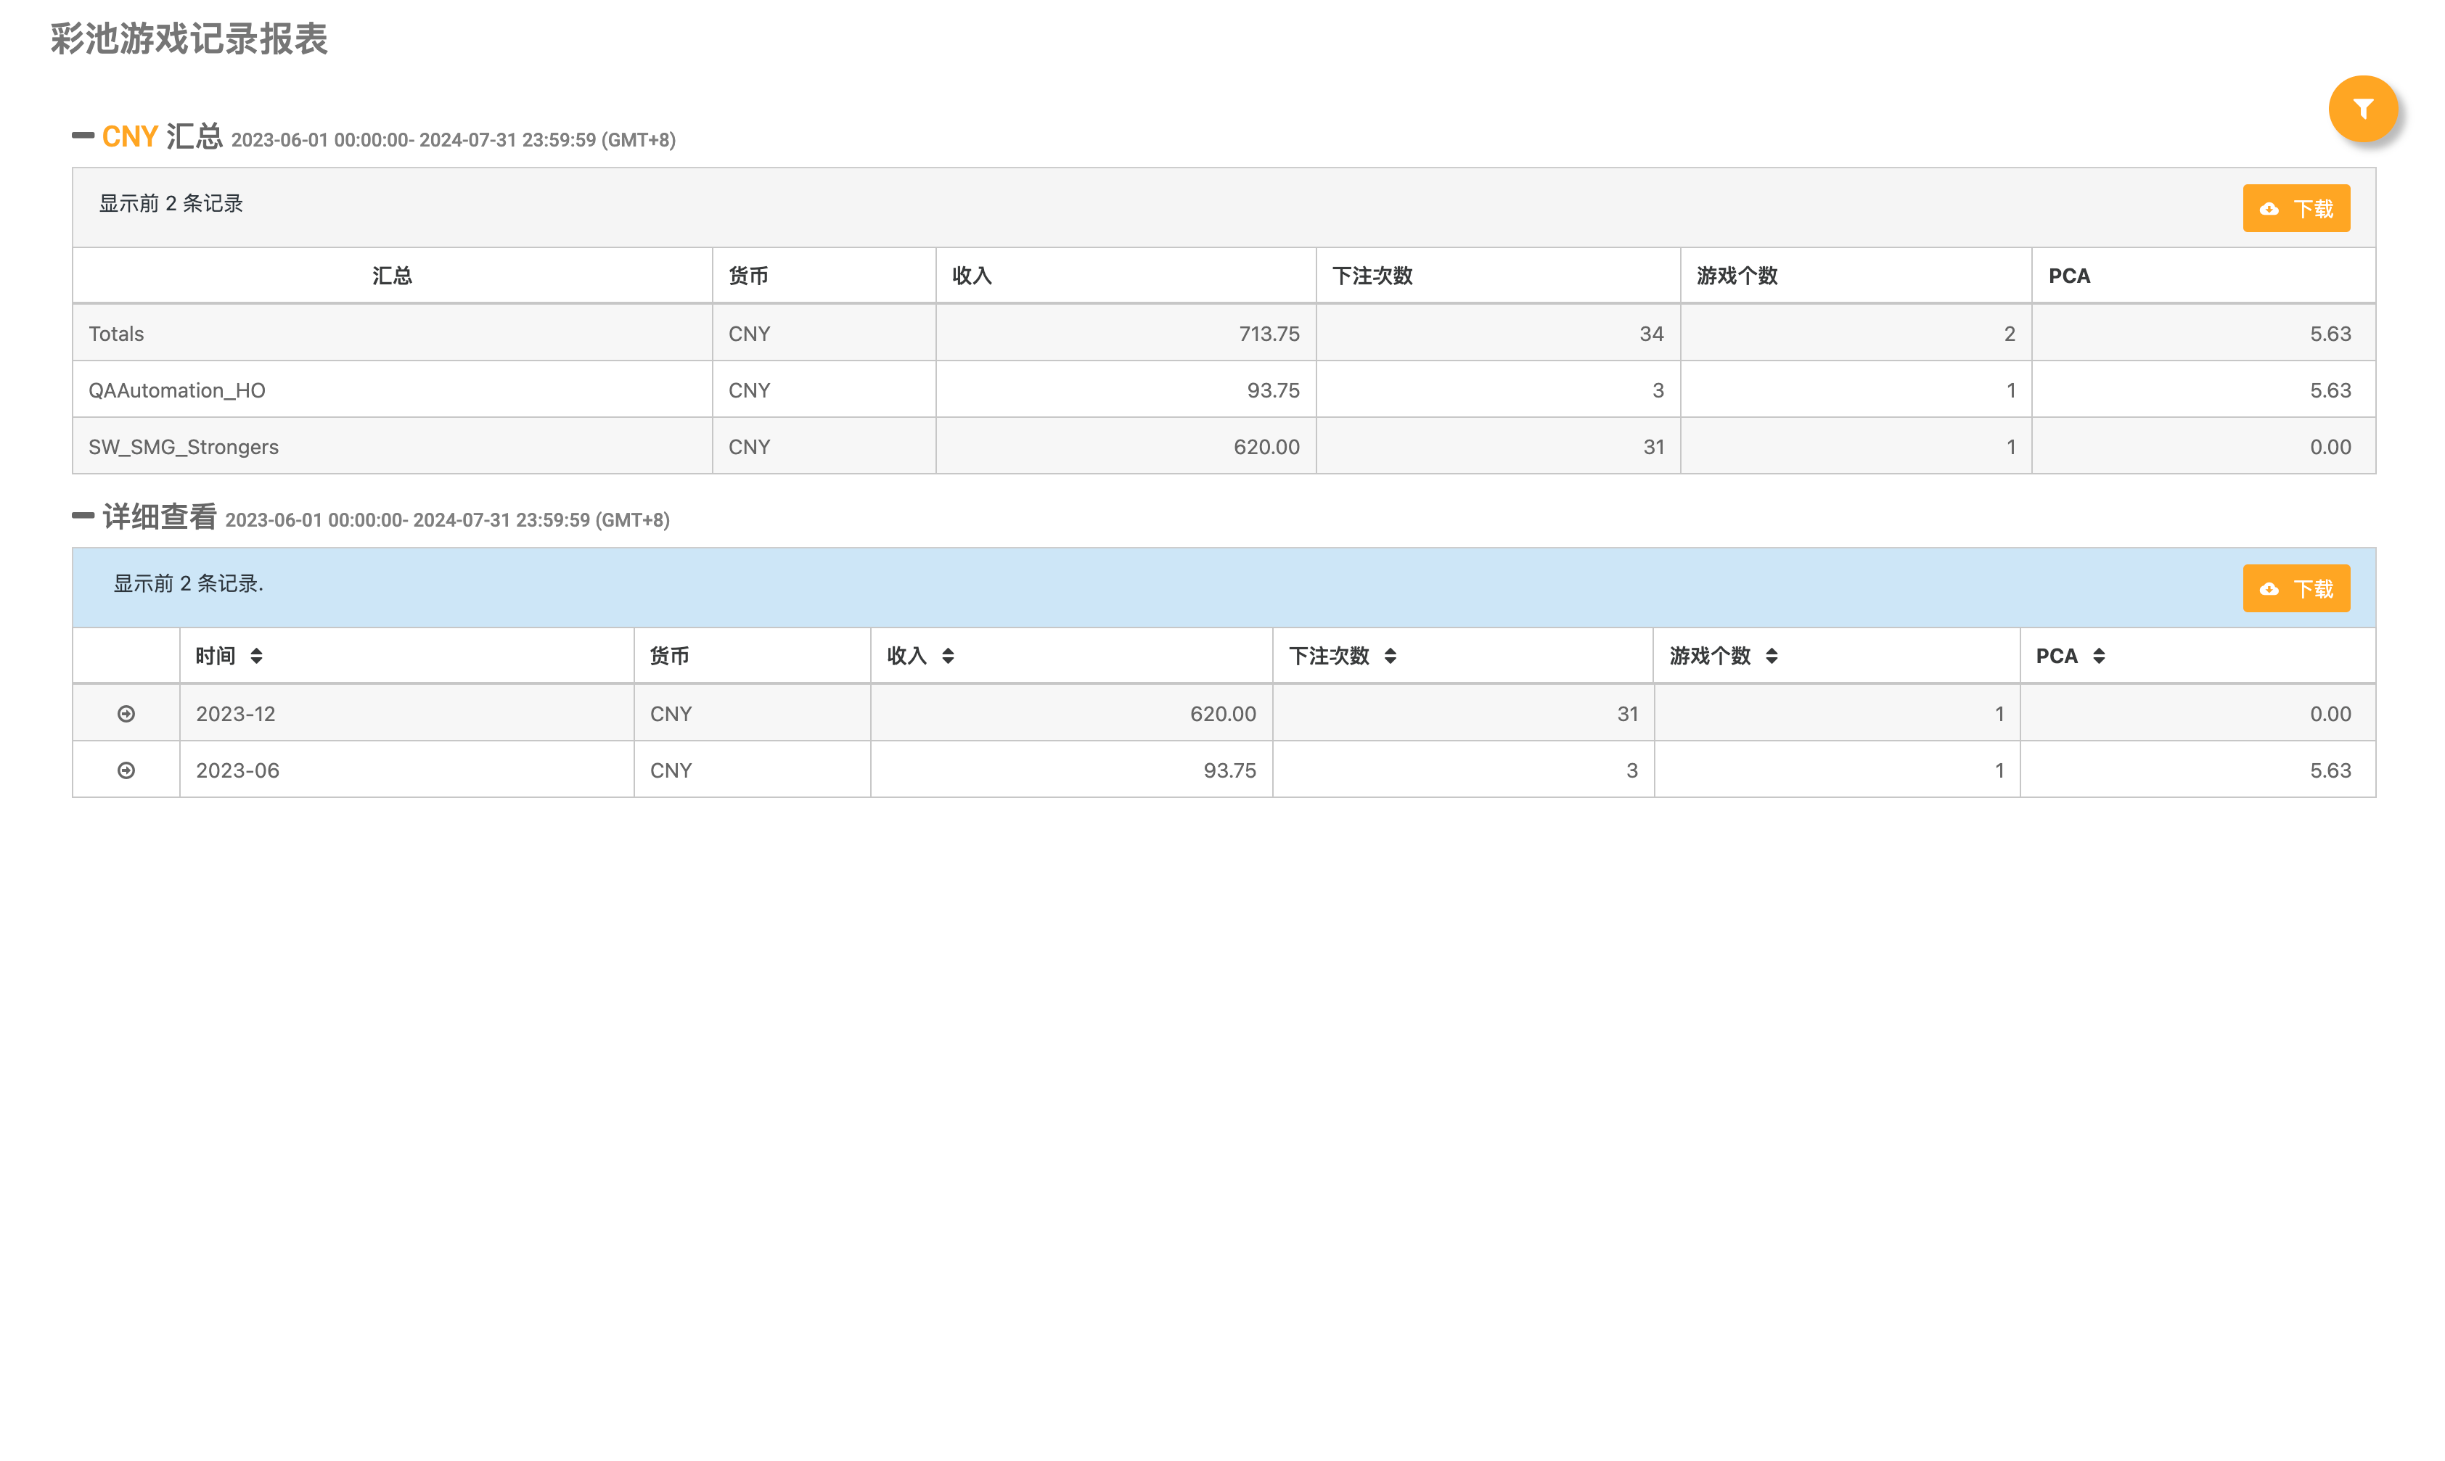Screen dimensions: 2445x1461
Task: Select the Totals summary row
Action: tap(116, 334)
